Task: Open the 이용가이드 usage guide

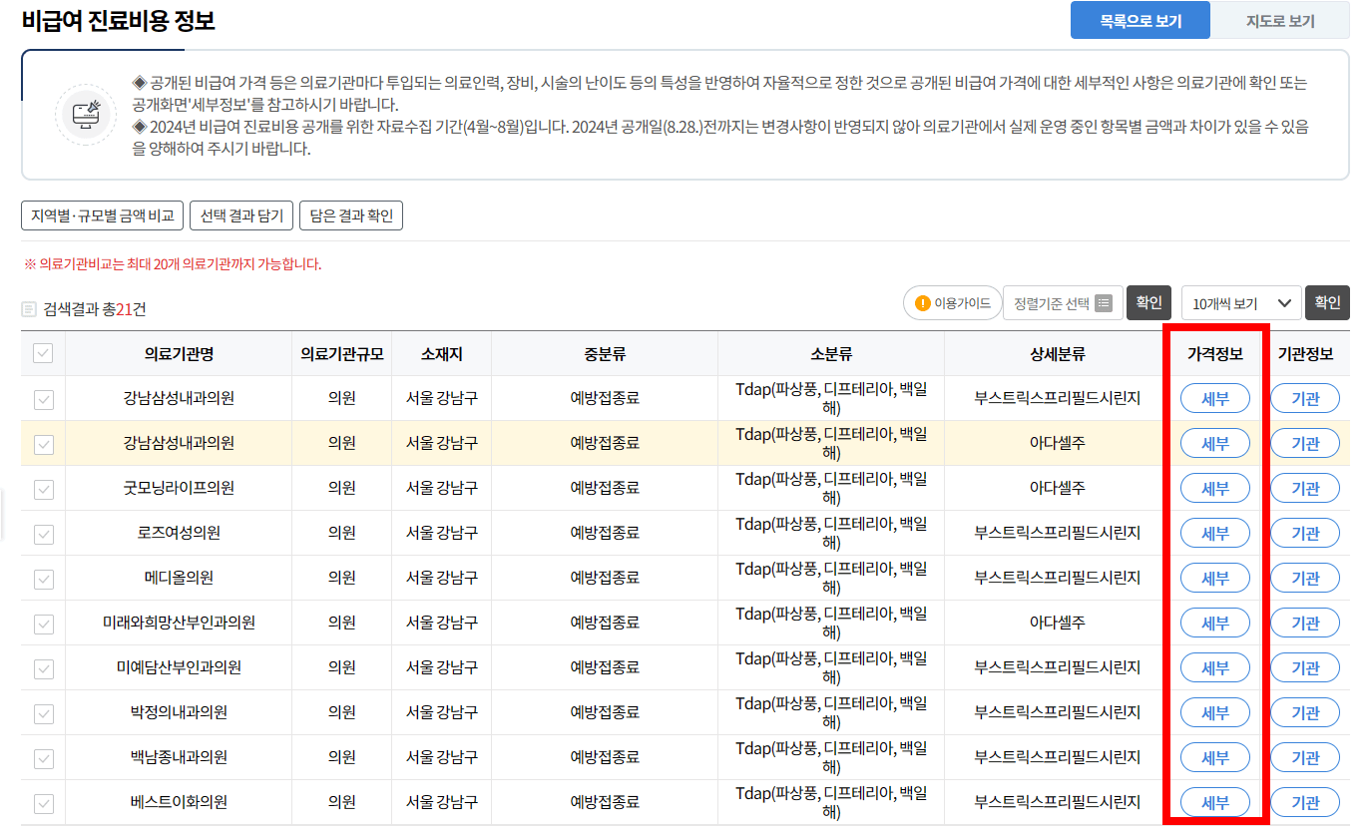Action: pos(952,303)
